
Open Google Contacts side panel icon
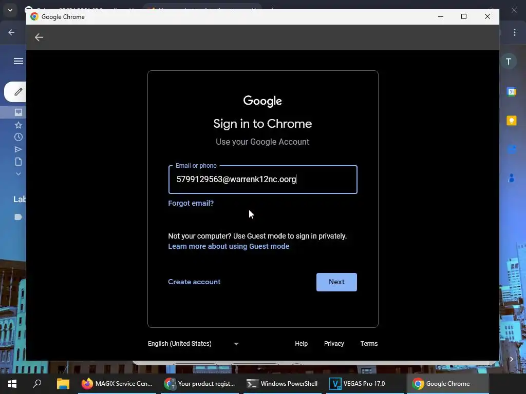[511, 178]
